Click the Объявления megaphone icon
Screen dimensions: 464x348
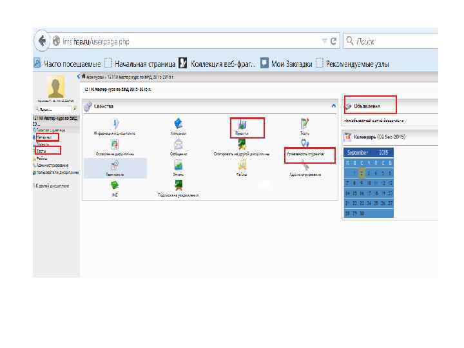point(349,106)
